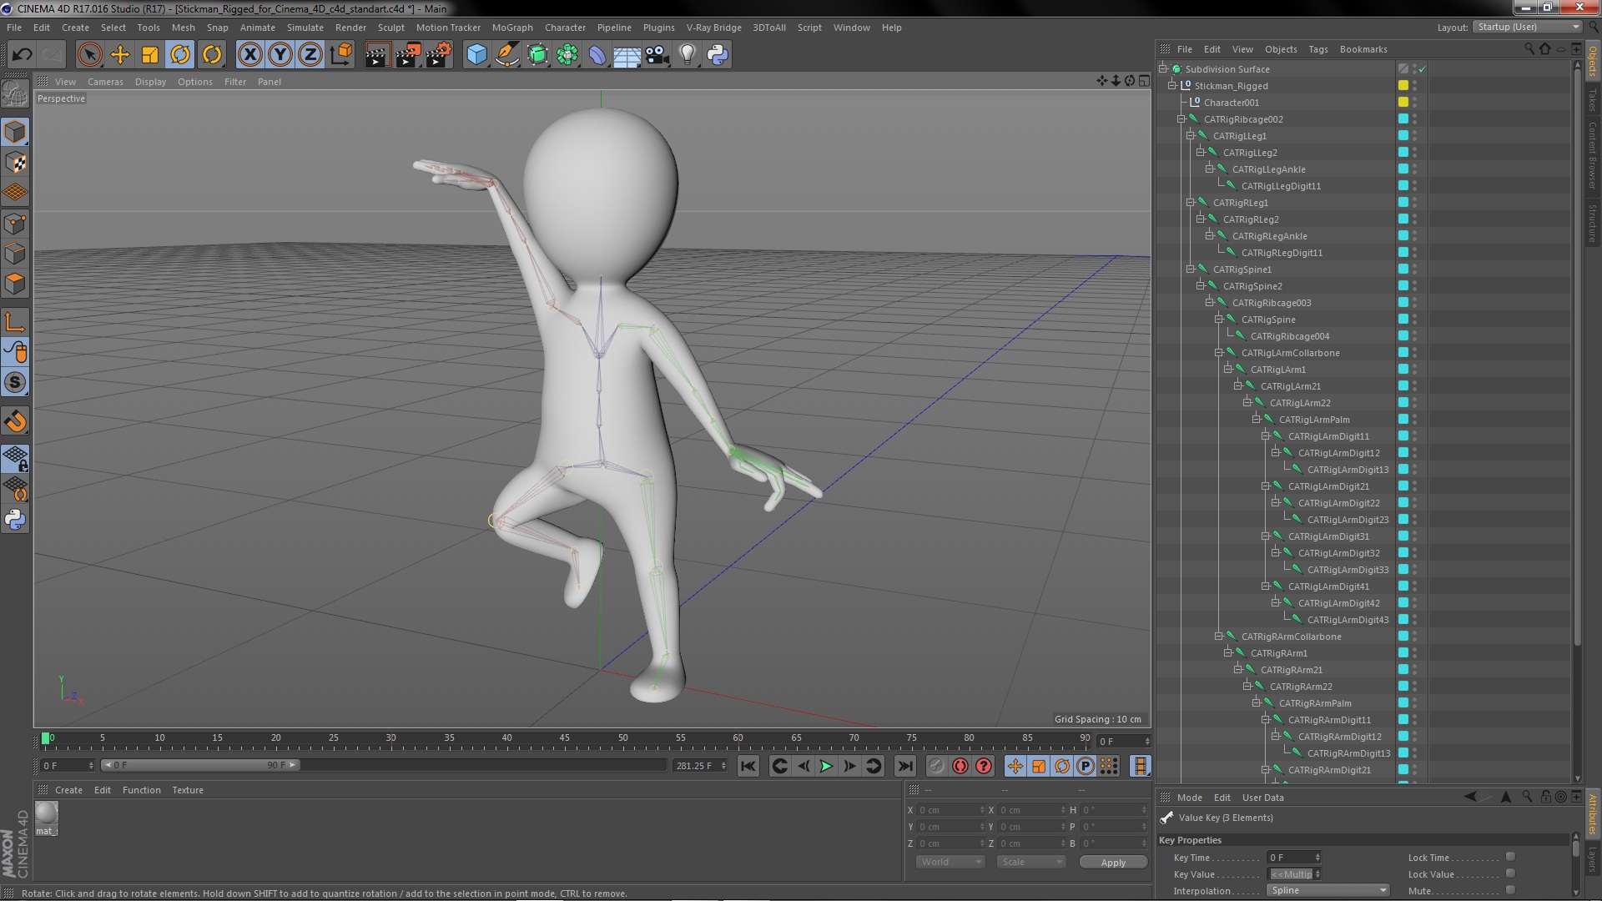The height and width of the screenshot is (901, 1602).
Task: Select the Rotate tool
Action: (180, 55)
